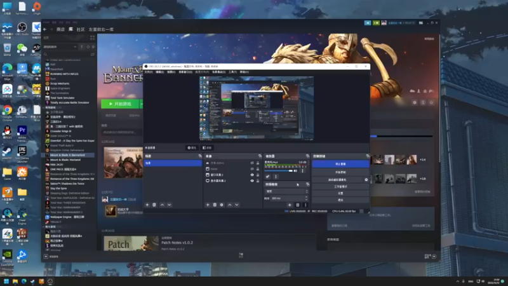Open the OBS File menu
The width and height of the screenshot is (508, 286).
(x=149, y=72)
